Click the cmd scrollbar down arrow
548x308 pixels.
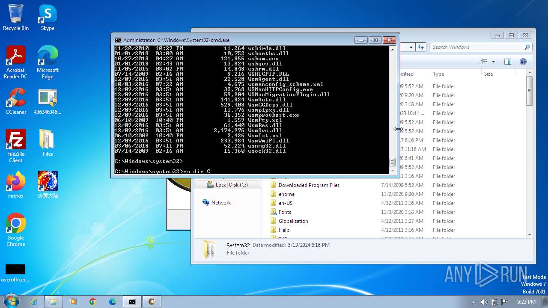pyautogui.click(x=392, y=170)
